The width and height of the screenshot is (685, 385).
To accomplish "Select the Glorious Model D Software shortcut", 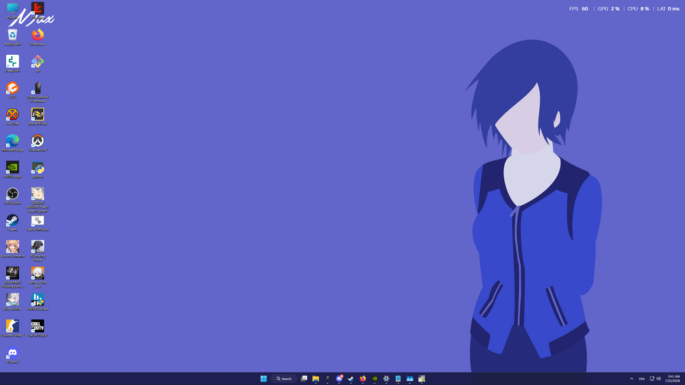I will 38,92.
